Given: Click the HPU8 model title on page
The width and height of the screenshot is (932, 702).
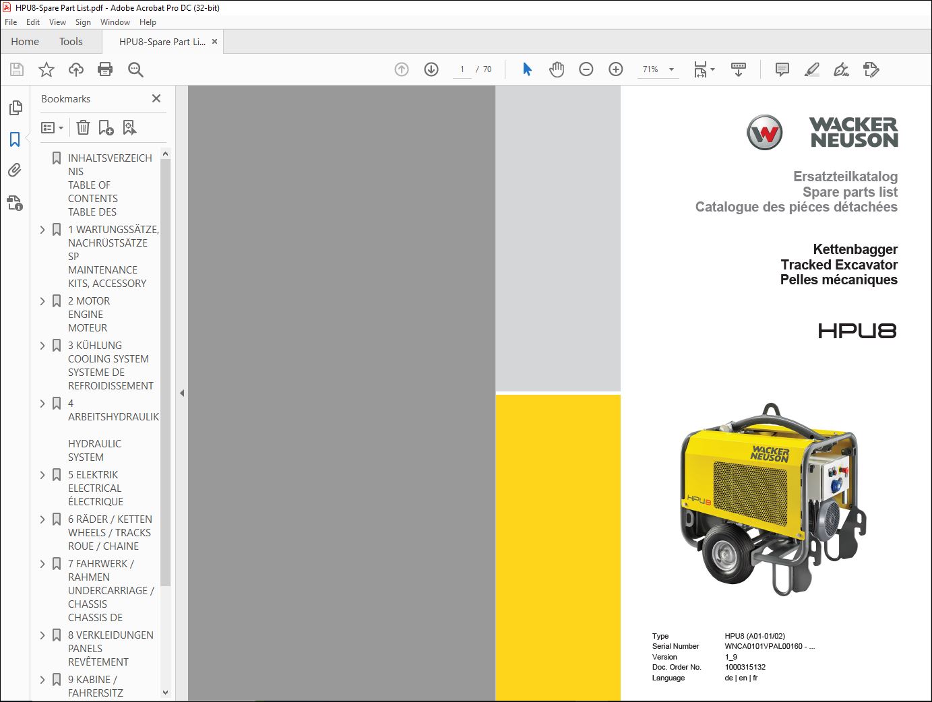Looking at the screenshot, I should [x=857, y=331].
